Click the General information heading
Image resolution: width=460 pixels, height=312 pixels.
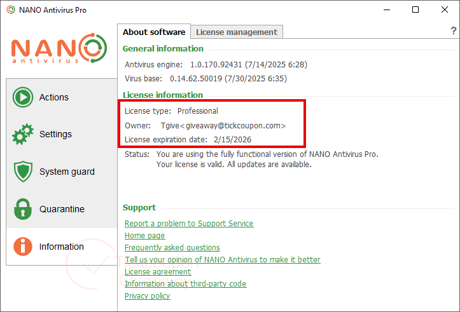tap(163, 49)
